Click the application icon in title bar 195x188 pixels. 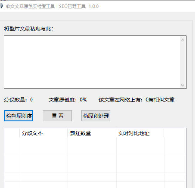click(x=1, y=6)
